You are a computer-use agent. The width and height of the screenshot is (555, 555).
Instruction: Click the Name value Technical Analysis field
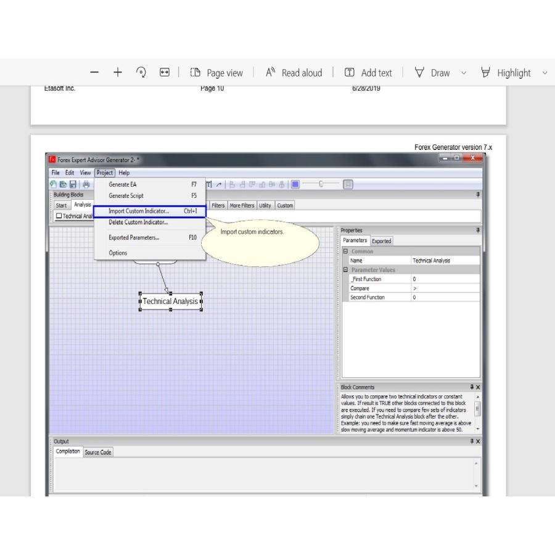[x=445, y=260]
